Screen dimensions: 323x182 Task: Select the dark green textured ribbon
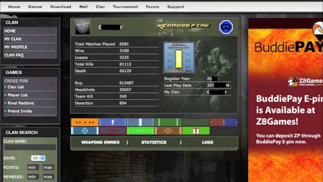coord(196,122)
